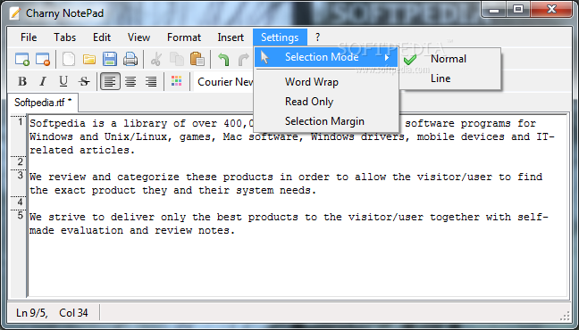Click the Charny NotePad pencil title icon
579x330 pixels.
point(15,13)
